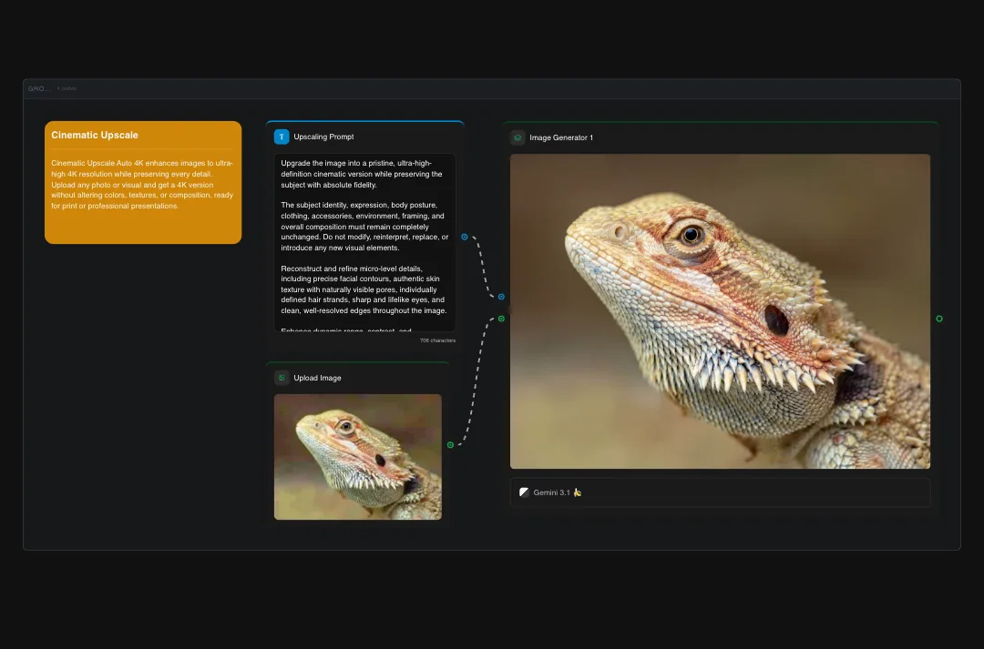Click the group name label in the header

[x=39, y=89]
